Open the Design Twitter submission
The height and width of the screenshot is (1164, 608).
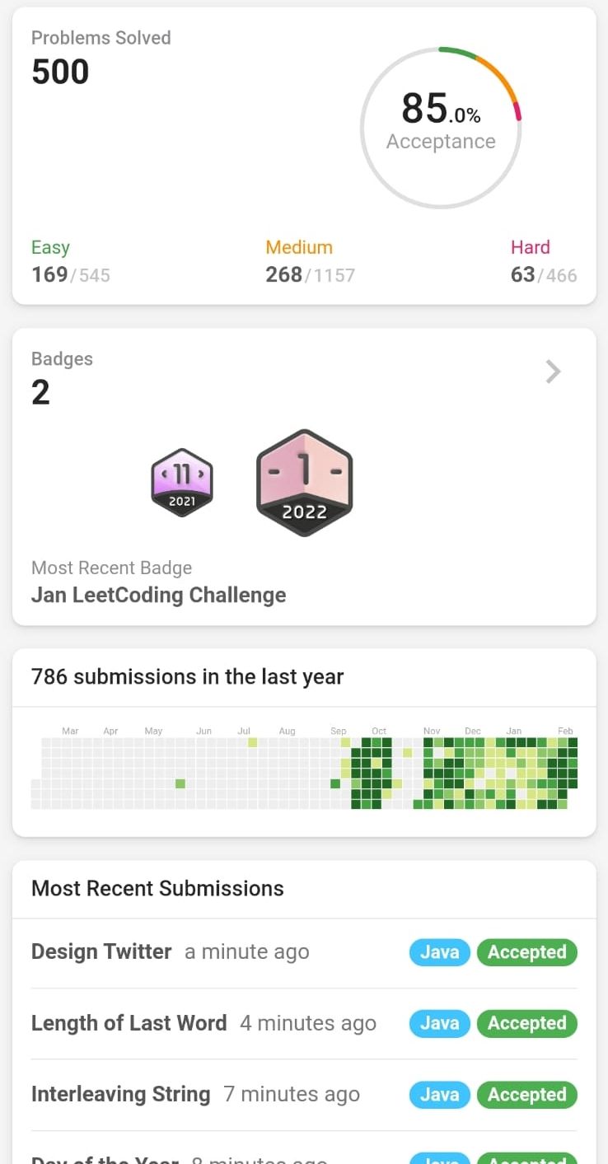(101, 951)
